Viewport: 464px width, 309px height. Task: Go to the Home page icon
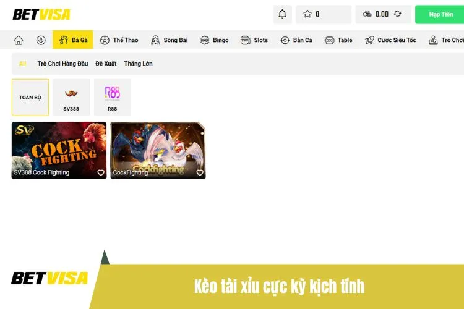point(19,40)
